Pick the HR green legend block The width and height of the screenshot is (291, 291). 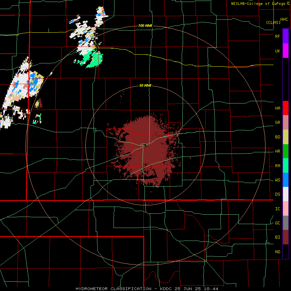286,151
